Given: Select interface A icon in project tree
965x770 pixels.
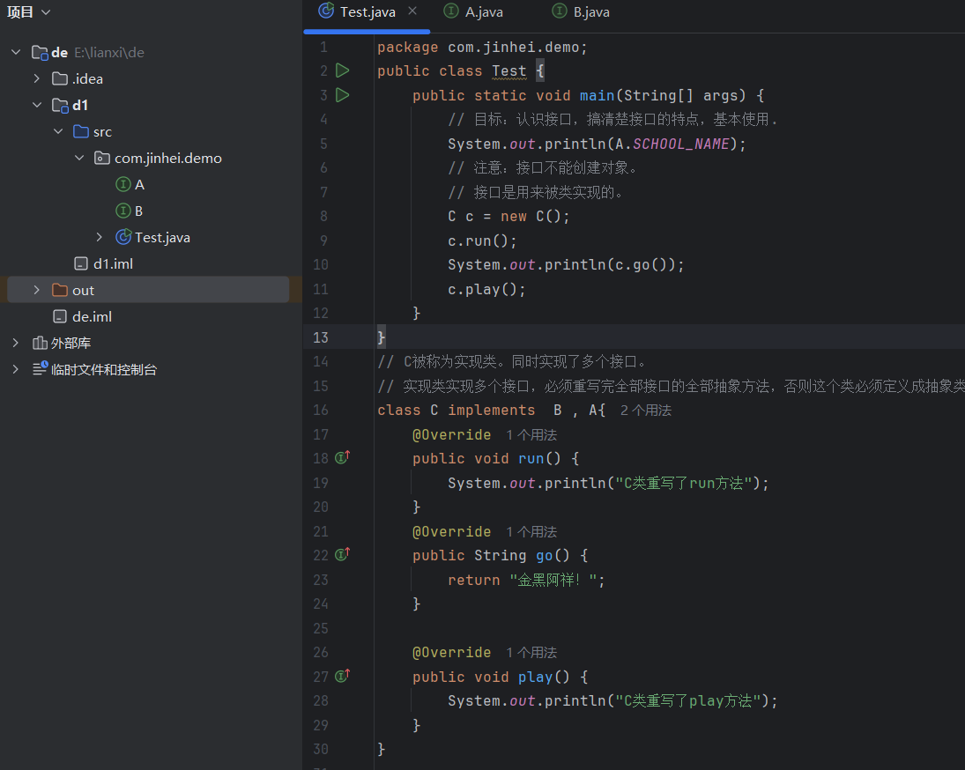Looking at the screenshot, I should coord(123,184).
